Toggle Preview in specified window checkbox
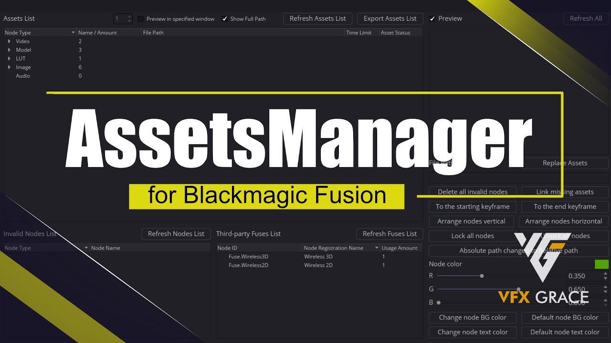 click(x=141, y=19)
